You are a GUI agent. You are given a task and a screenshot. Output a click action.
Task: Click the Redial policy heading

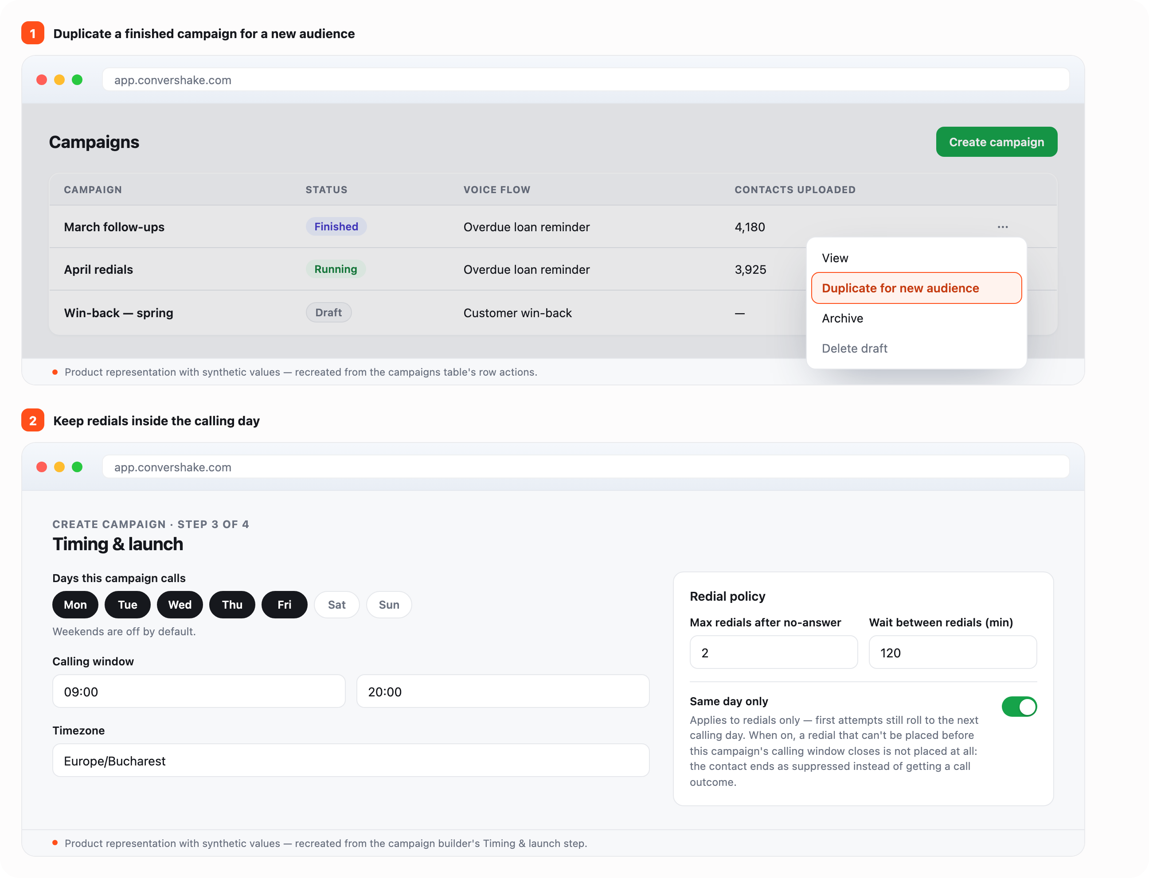(x=727, y=596)
